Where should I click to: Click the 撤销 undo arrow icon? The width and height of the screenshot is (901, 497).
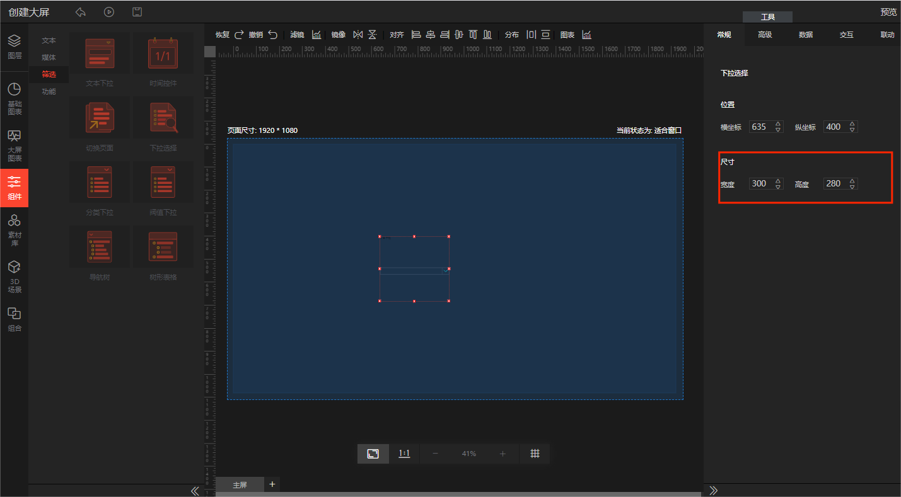[272, 35]
